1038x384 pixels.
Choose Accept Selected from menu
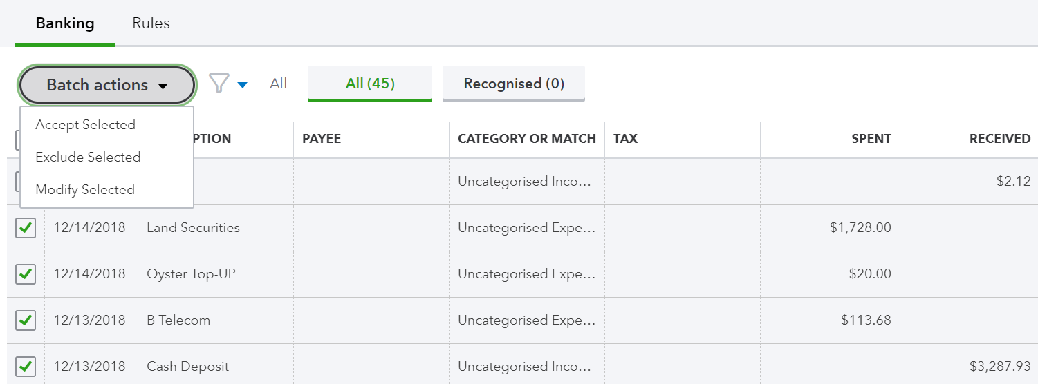(85, 125)
